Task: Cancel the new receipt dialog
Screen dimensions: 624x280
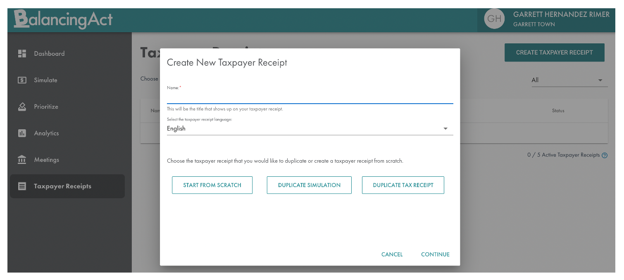Action: click(392, 254)
